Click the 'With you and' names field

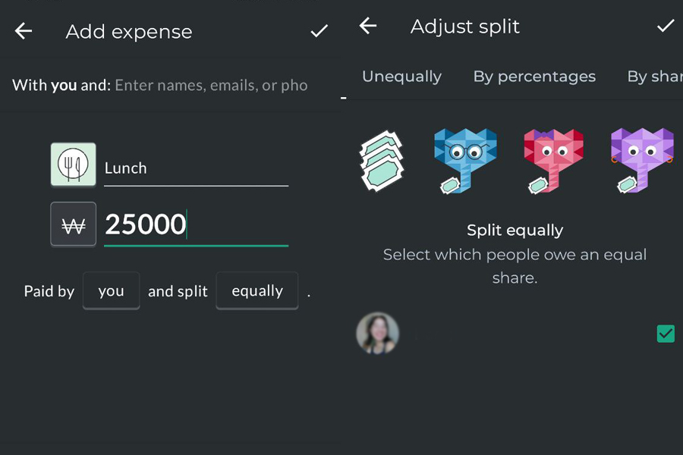point(211,86)
